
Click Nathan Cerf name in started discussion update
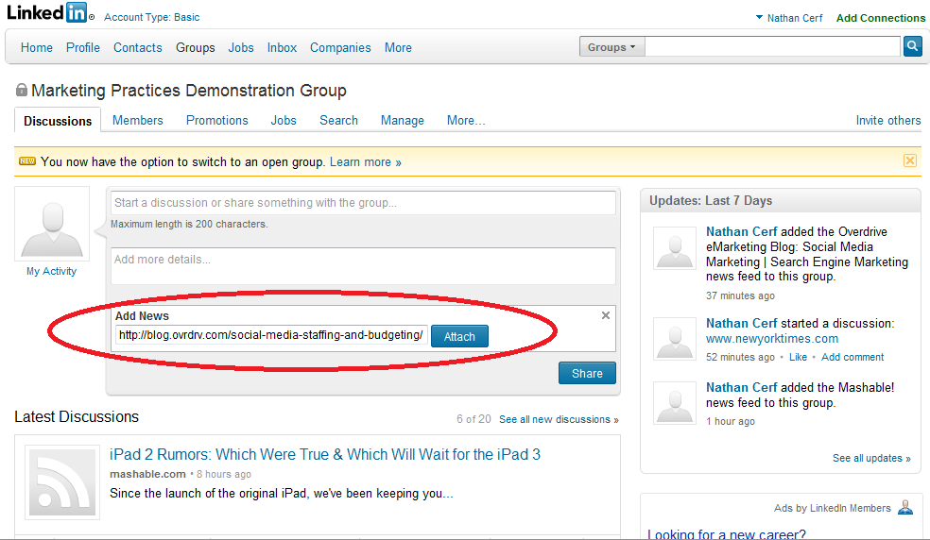(741, 324)
